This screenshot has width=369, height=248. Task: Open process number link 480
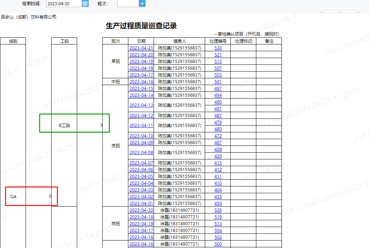click(x=218, y=129)
